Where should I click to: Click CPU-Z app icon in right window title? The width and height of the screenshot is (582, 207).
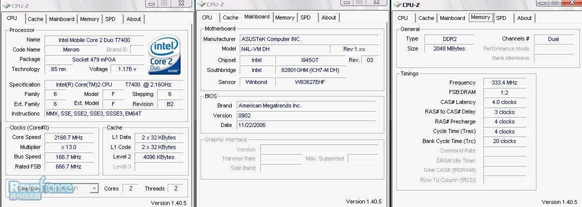(397, 5)
